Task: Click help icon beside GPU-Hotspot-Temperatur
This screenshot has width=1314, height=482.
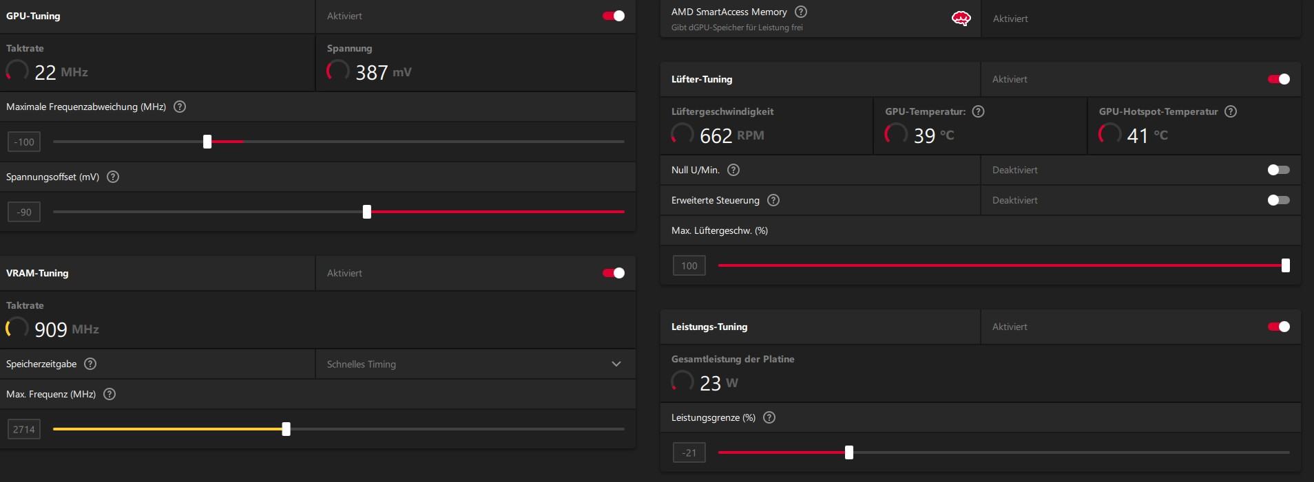Action: pos(1231,111)
